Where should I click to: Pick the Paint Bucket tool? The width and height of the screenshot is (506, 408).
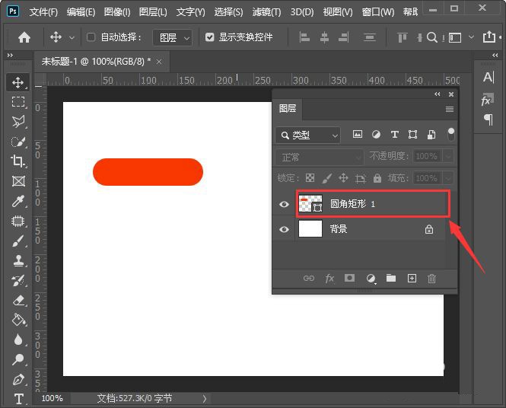coord(19,320)
